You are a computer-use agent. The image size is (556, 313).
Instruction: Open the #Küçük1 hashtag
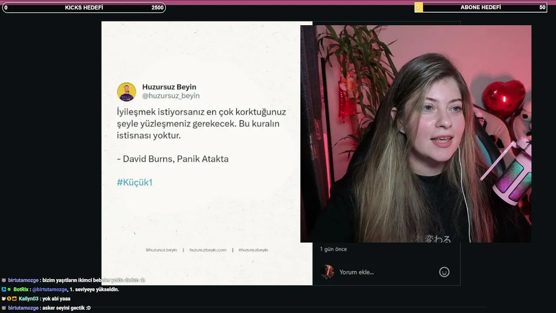point(135,182)
